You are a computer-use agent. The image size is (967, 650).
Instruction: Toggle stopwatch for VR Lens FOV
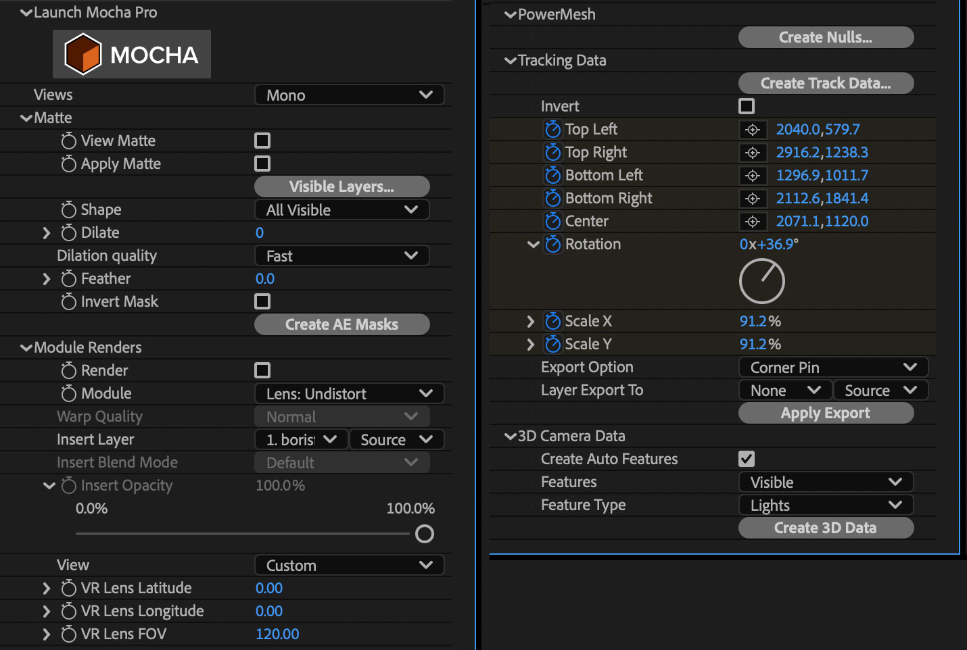click(x=68, y=634)
